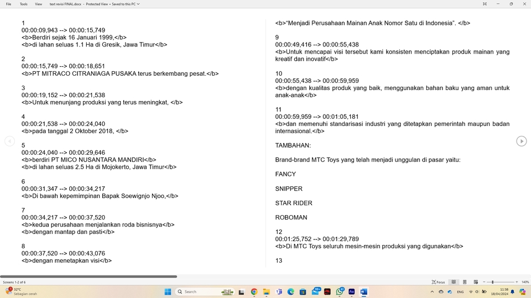Viewport: 531px width, 298px height.
Task: Open the Windows Start menu
Action: click(168, 291)
